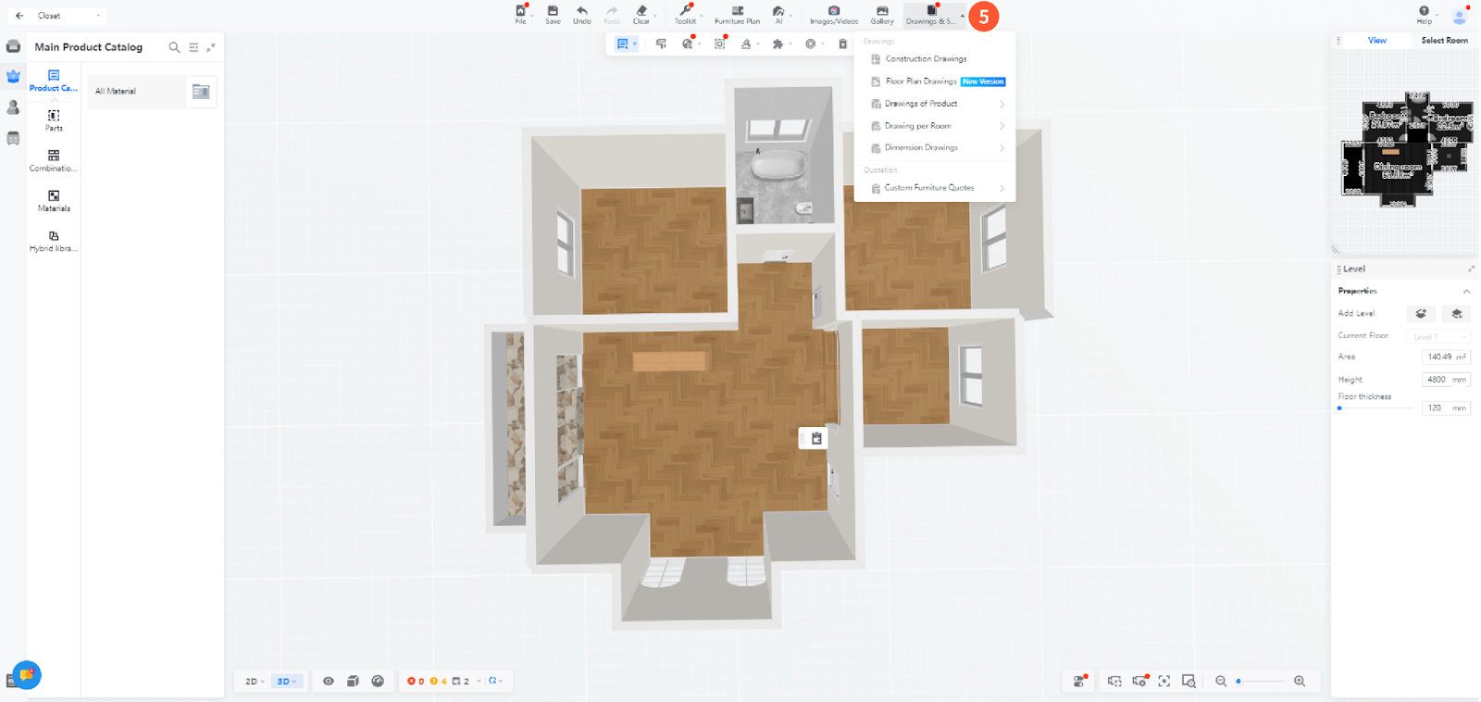Open the Current Floor dropdown
The width and height of the screenshot is (1481, 702).
[1438, 336]
